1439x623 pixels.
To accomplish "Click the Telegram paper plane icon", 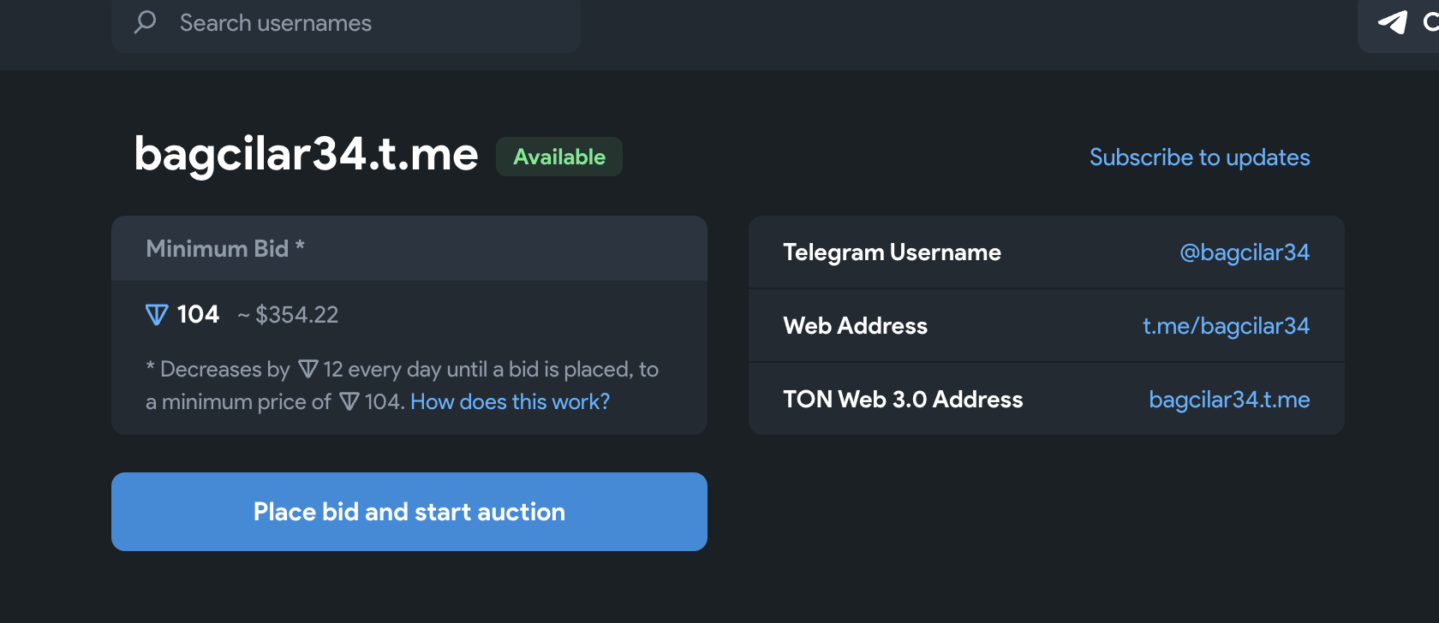I will tap(1393, 22).
